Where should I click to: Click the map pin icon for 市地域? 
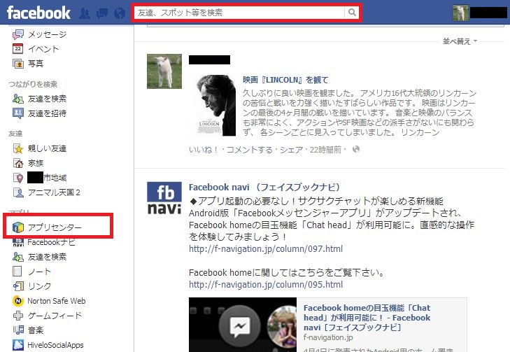pos(18,178)
